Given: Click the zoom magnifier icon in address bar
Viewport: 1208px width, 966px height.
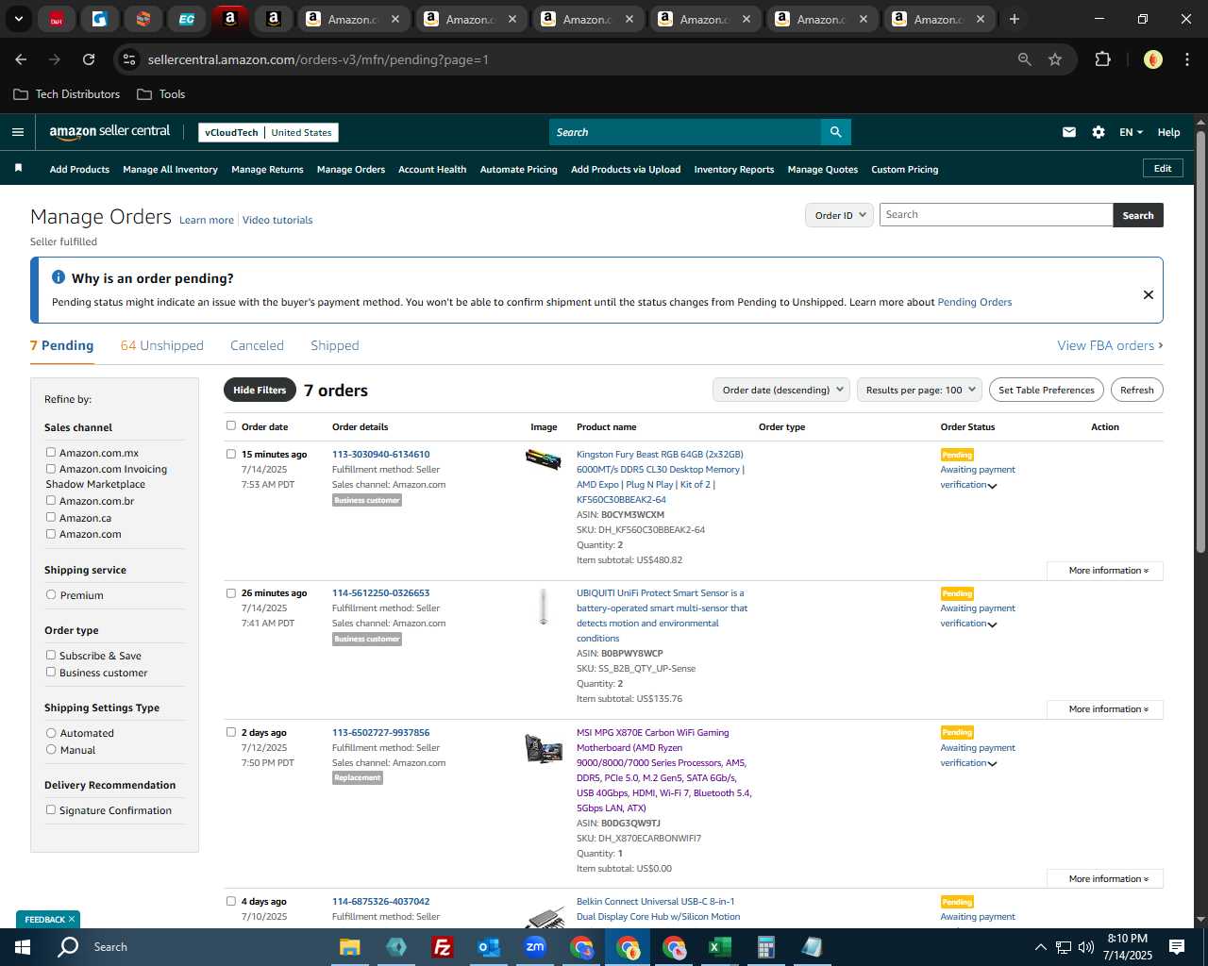Looking at the screenshot, I should pos(1025,59).
